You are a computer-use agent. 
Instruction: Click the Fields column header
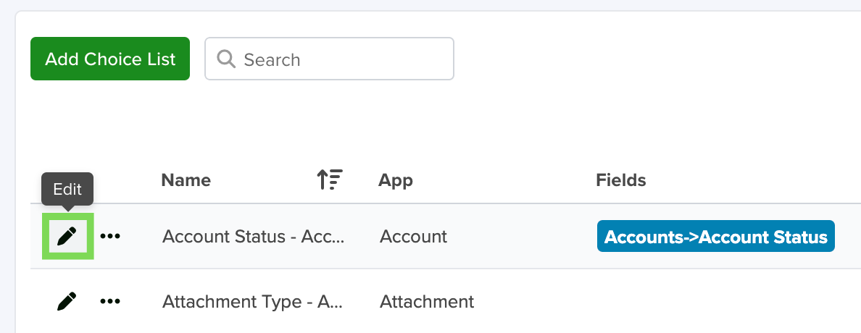tap(621, 180)
